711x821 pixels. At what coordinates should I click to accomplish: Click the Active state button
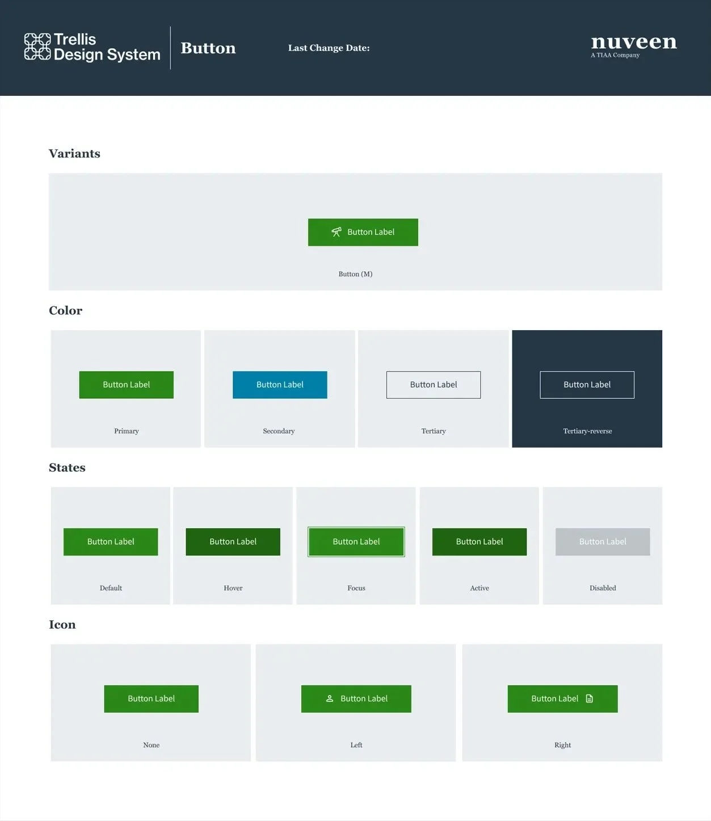(479, 542)
